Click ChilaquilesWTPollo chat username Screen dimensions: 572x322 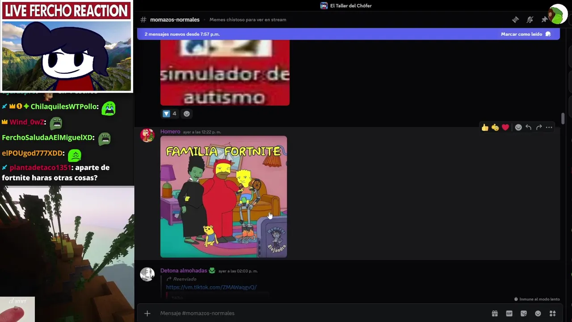coord(63,106)
